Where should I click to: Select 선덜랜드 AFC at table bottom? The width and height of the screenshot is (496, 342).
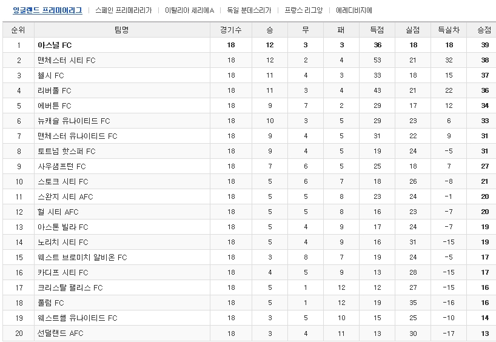(61, 334)
